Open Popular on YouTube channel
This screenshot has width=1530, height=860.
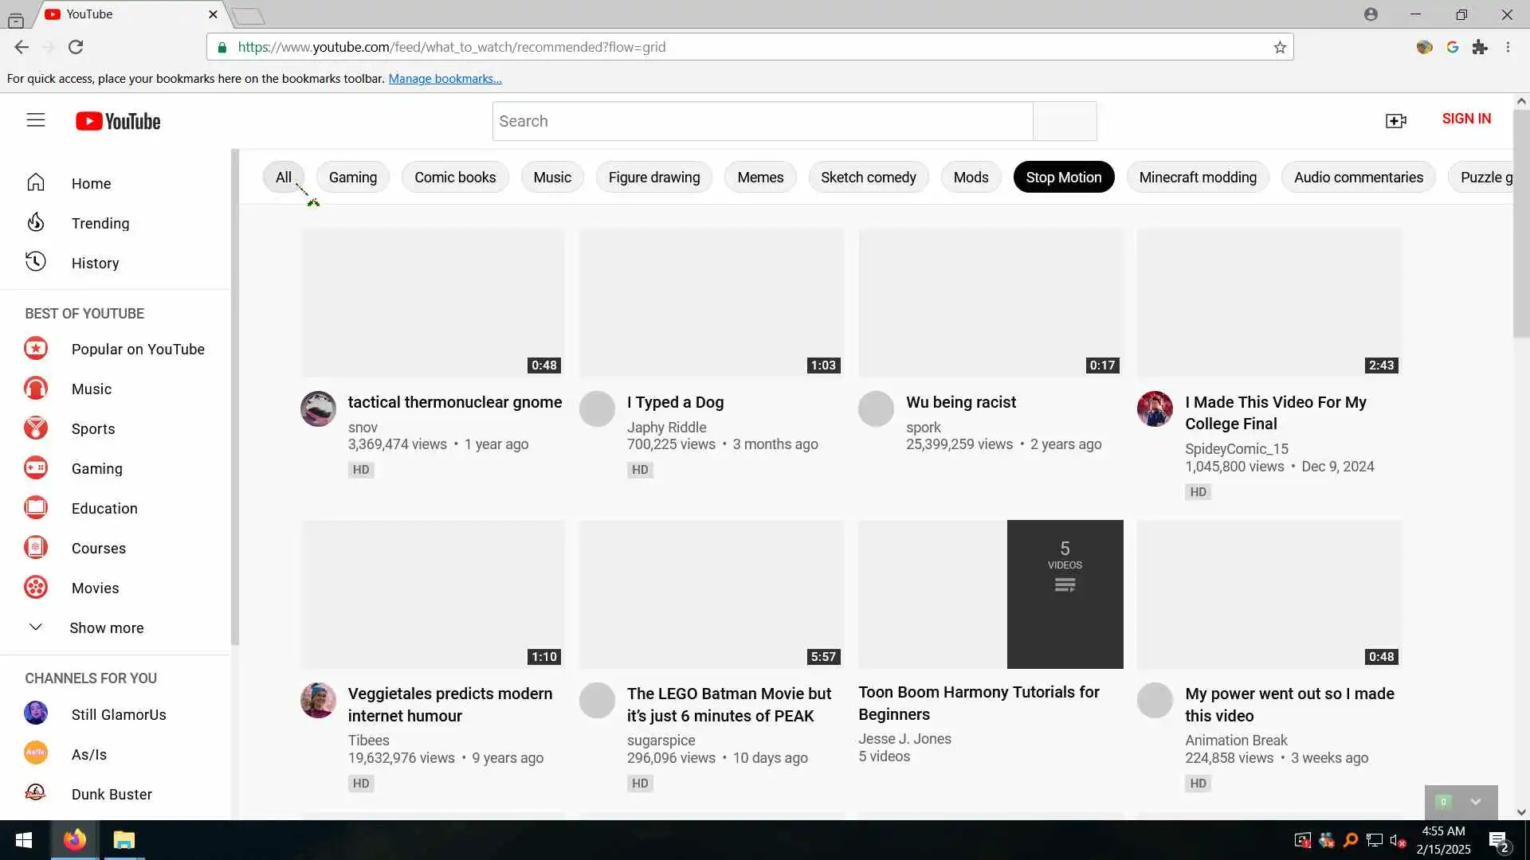137,349
